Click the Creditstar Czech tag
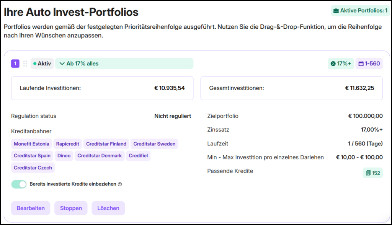Screen dimensions: 392x225 point(33,168)
